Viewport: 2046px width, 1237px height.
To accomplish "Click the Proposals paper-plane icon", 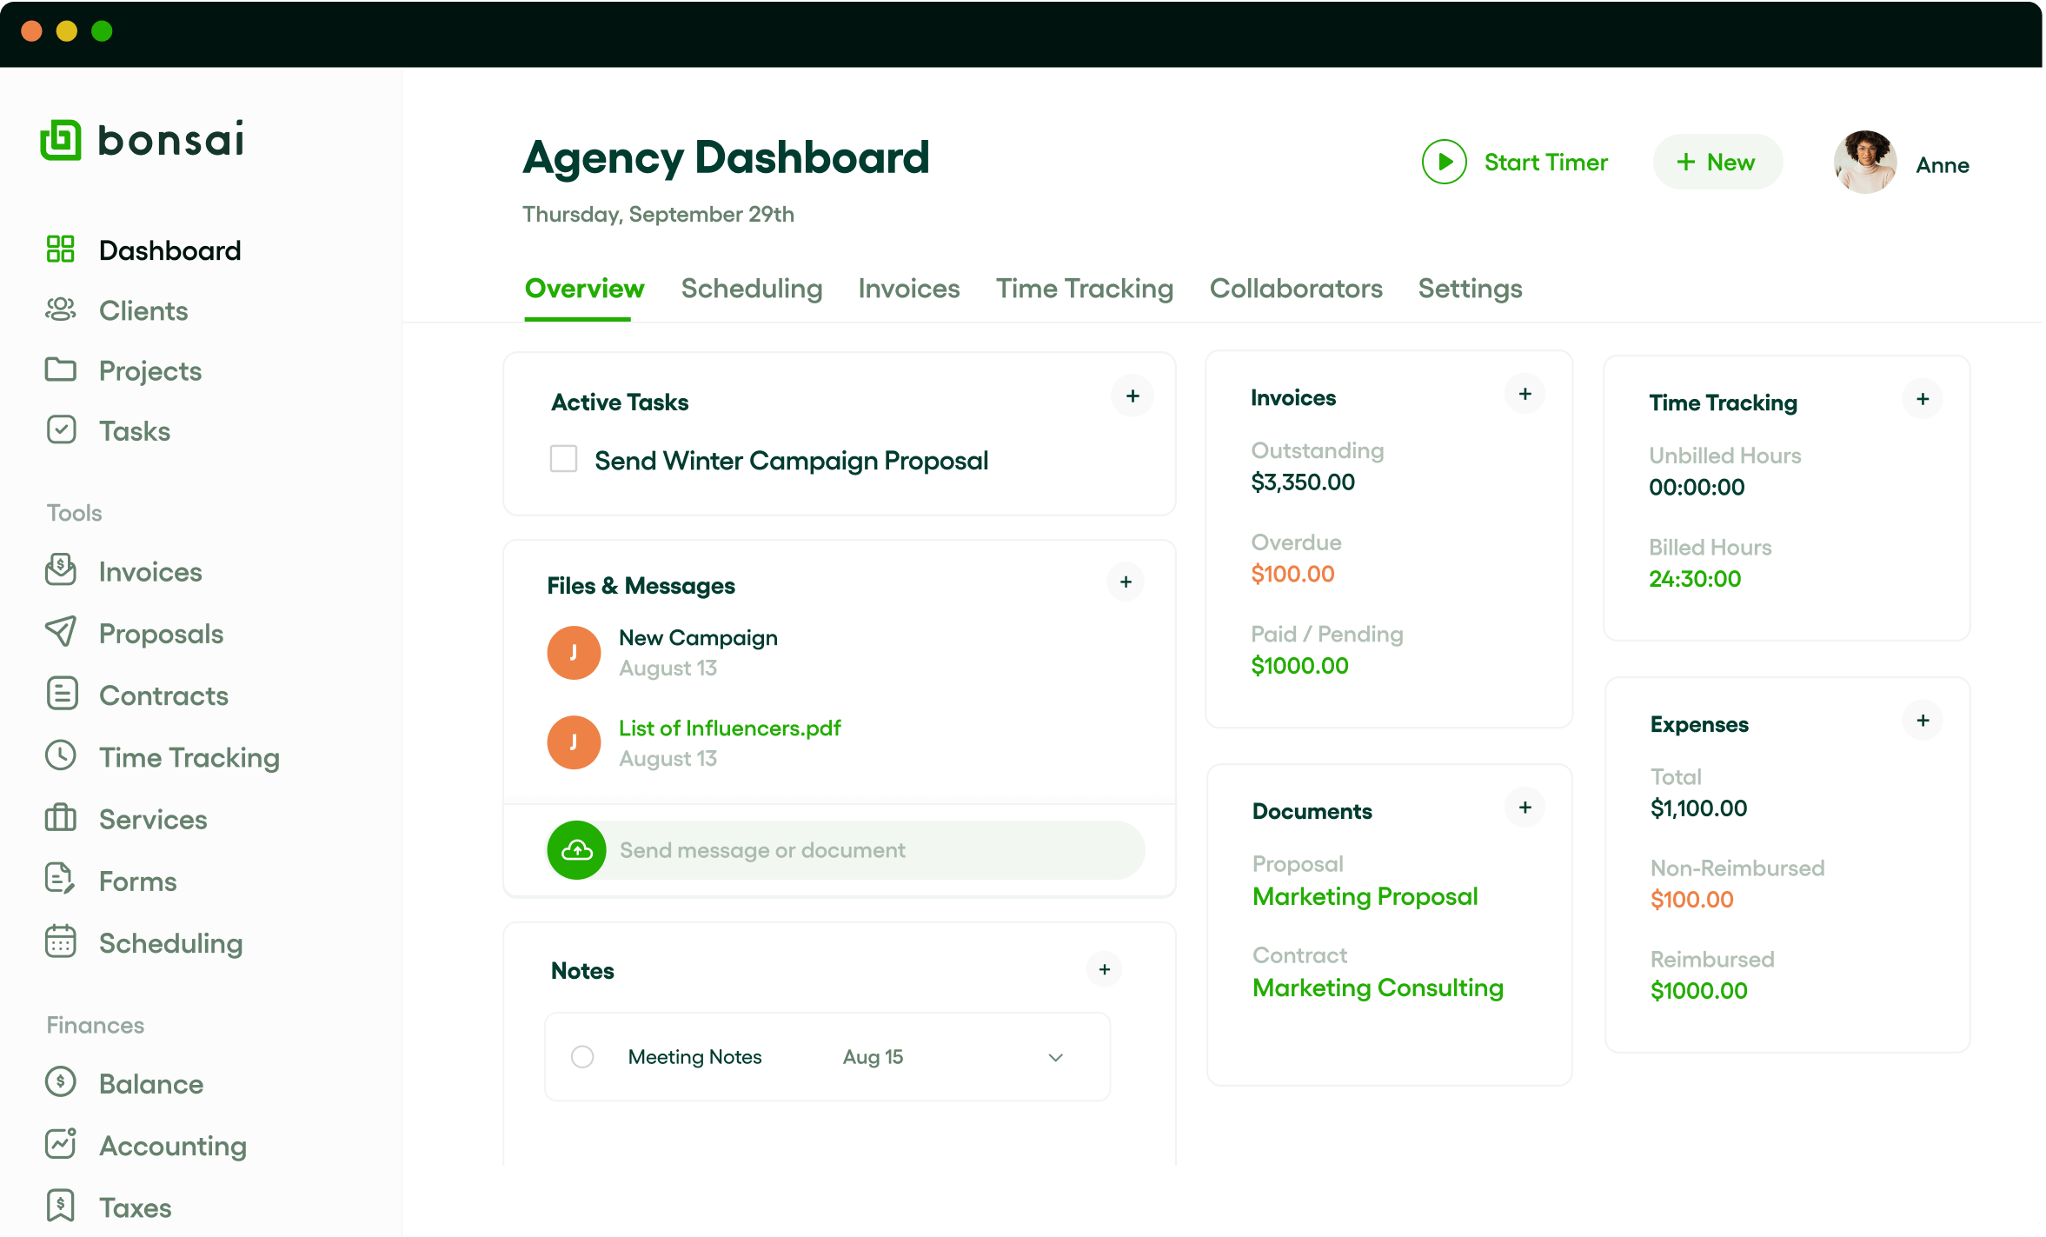I will 60,632.
